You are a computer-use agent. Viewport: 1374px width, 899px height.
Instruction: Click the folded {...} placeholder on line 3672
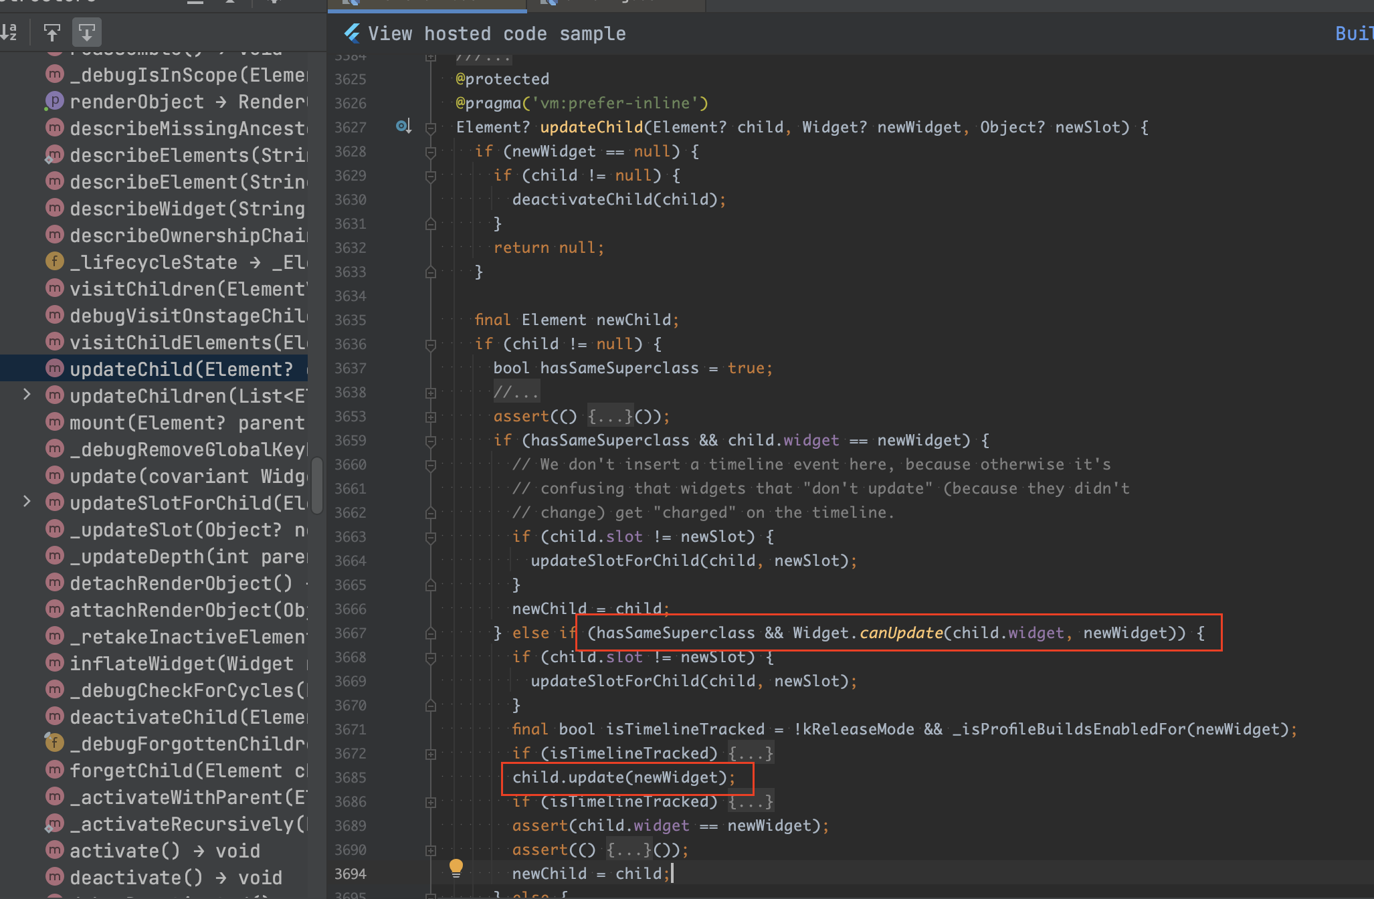click(751, 754)
